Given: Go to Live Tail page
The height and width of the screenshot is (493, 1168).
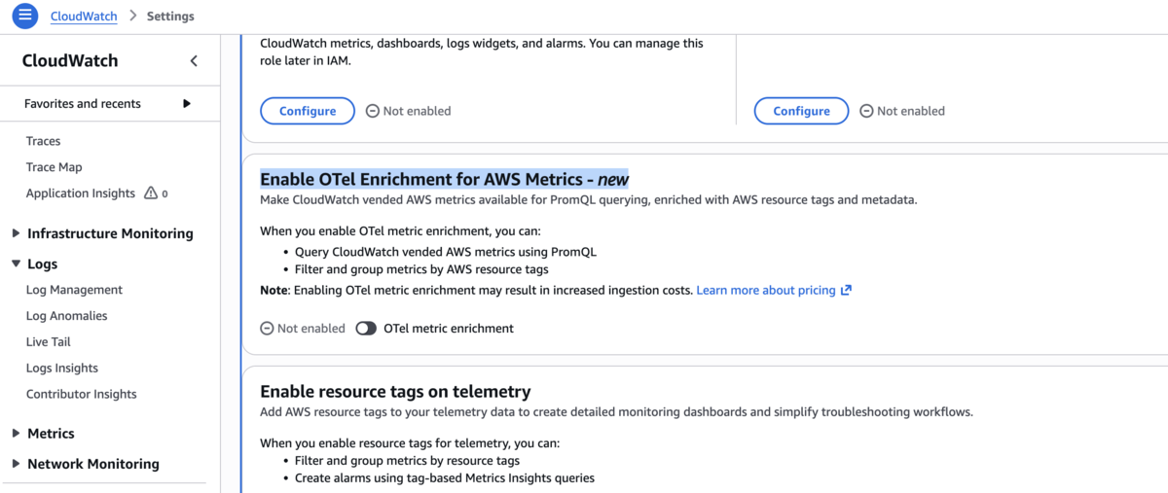Looking at the screenshot, I should point(49,342).
